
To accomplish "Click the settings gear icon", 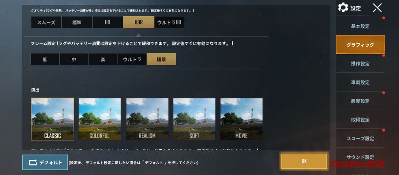I will [x=343, y=8].
